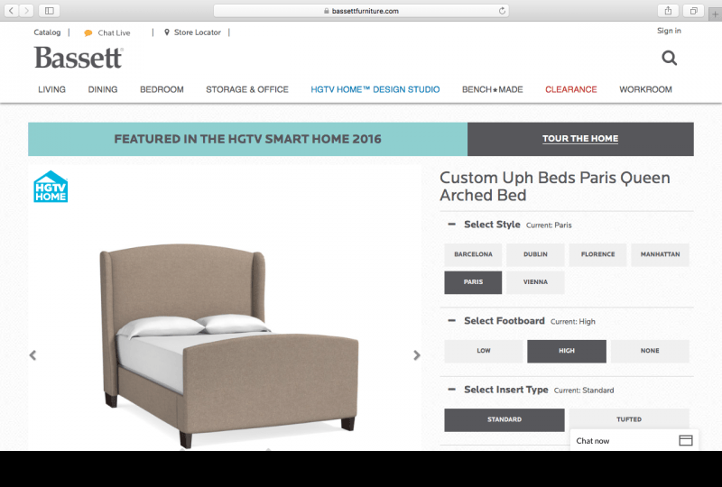This screenshot has width=722, height=487.
Task: Select the Low footboard option
Action: coord(484,351)
